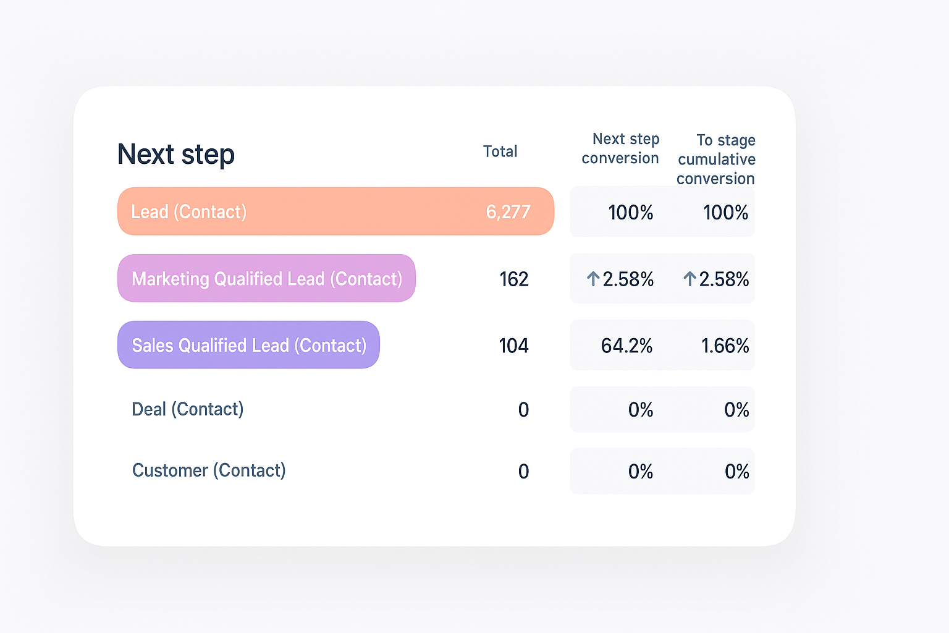Click the Deal row total of 0
949x633 pixels.
click(x=523, y=410)
